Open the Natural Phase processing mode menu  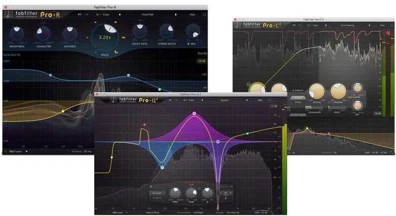[152, 212]
